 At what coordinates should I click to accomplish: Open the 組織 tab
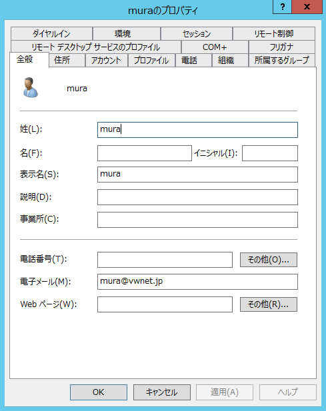[226, 61]
